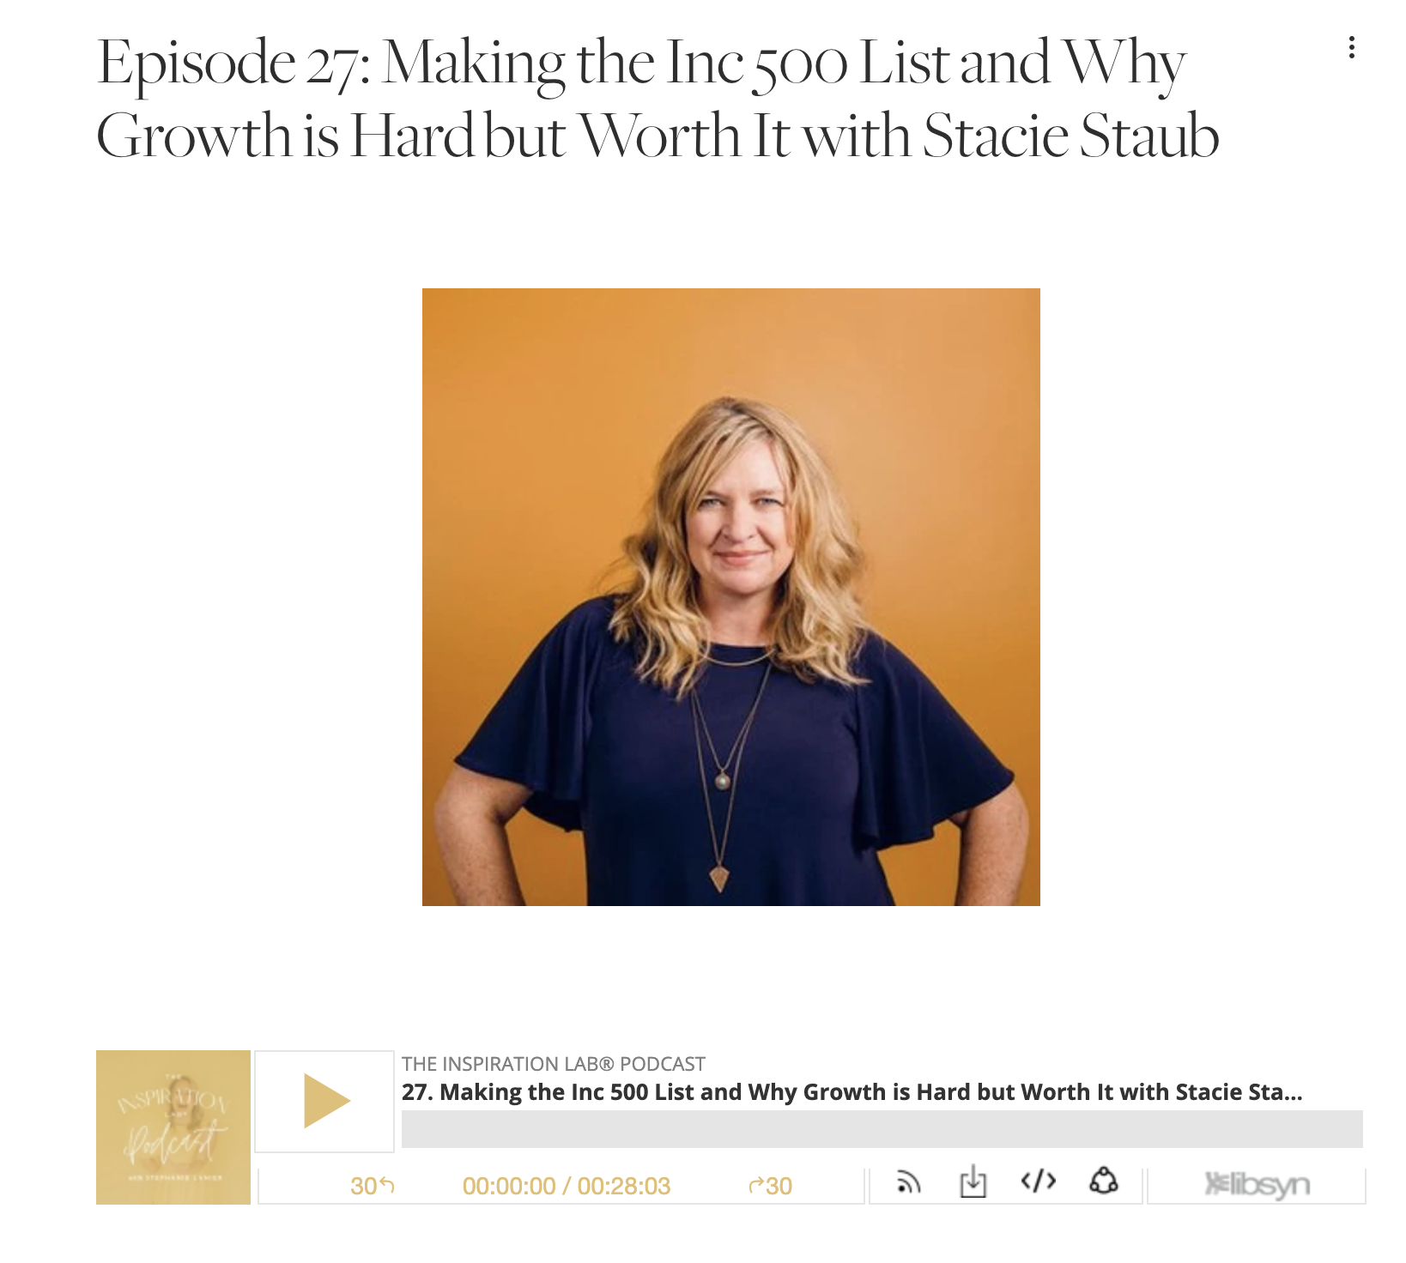
Task: Click the Inspiration Lab podcast cover art
Action: point(173,1127)
